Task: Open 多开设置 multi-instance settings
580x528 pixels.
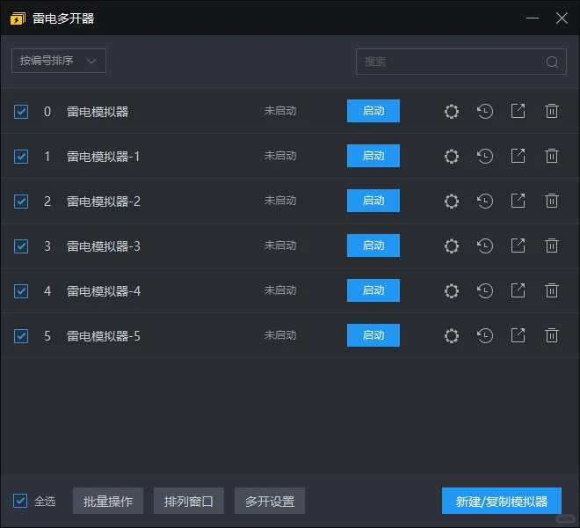Action: click(x=270, y=501)
